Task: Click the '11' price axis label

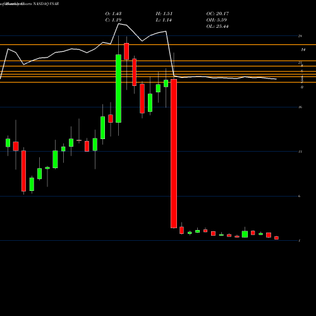Action: click(300, 152)
